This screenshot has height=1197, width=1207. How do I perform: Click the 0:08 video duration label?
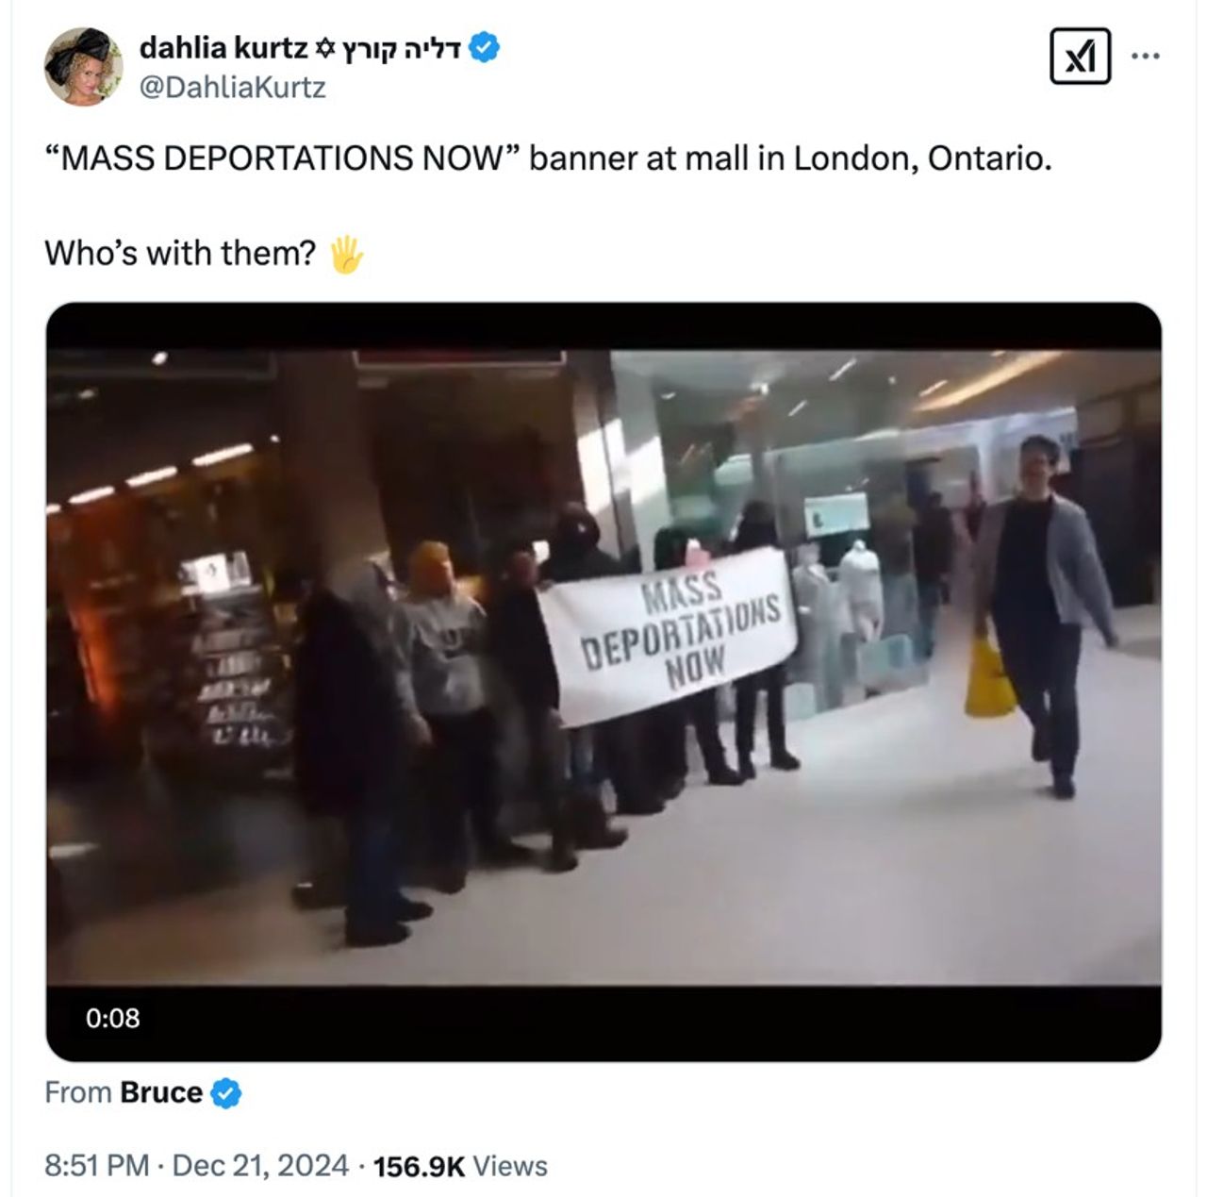(112, 1018)
